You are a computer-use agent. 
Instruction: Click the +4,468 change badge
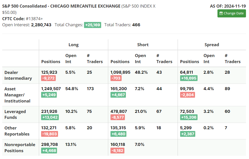(x=49, y=151)
